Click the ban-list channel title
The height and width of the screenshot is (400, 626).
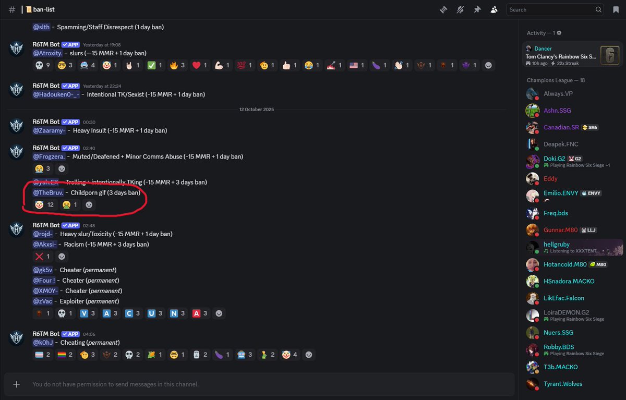pyautogui.click(x=44, y=10)
